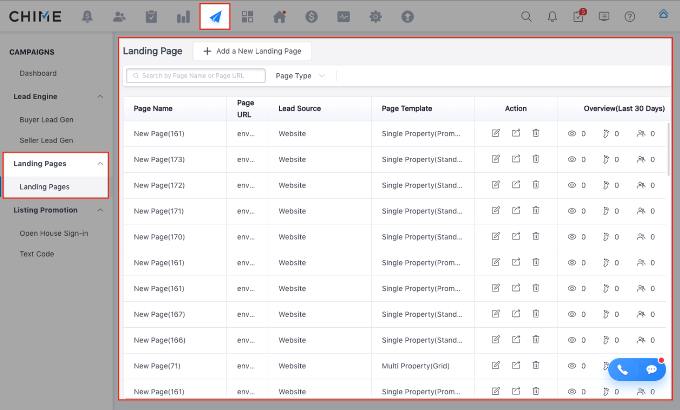680x410 pixels.
Task: Click footprint visits icon for New Page(170)
Action: tap(606, 237)
